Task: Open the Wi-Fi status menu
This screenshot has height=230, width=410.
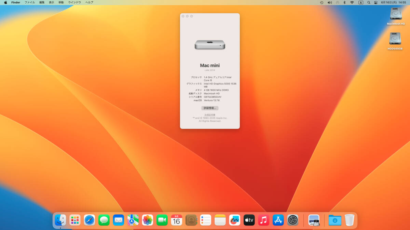Action: tap(352, 2)
